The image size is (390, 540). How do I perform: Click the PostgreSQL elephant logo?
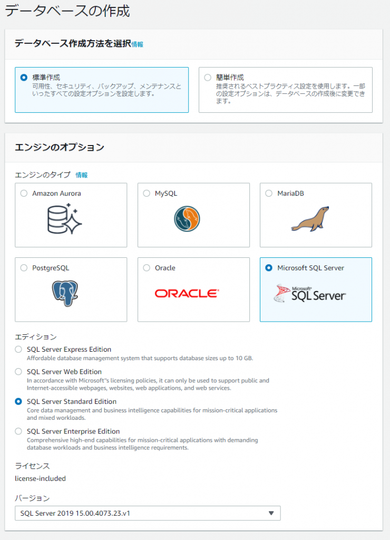[65, 293]
